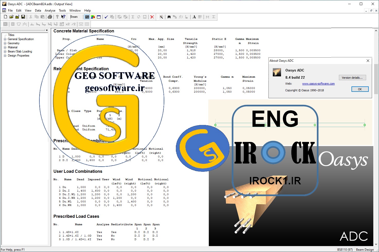Open the Analyse menu
The width and height of the screenshot is (379, 252).
[x=50, y=11]
